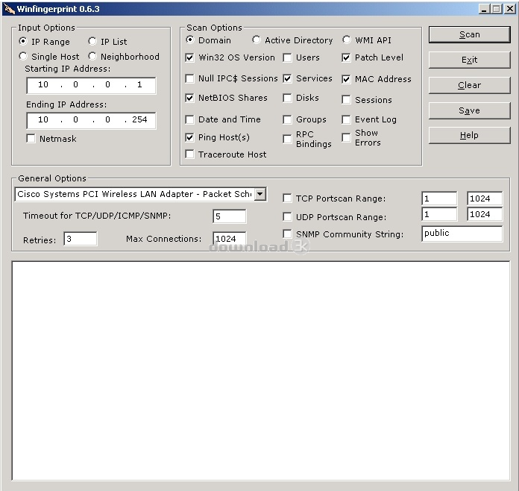The width and height of the screenshot is (519, 491).
Task: Start the scan with Scan button
Action: pyautogui.click(x=469, y=35)
